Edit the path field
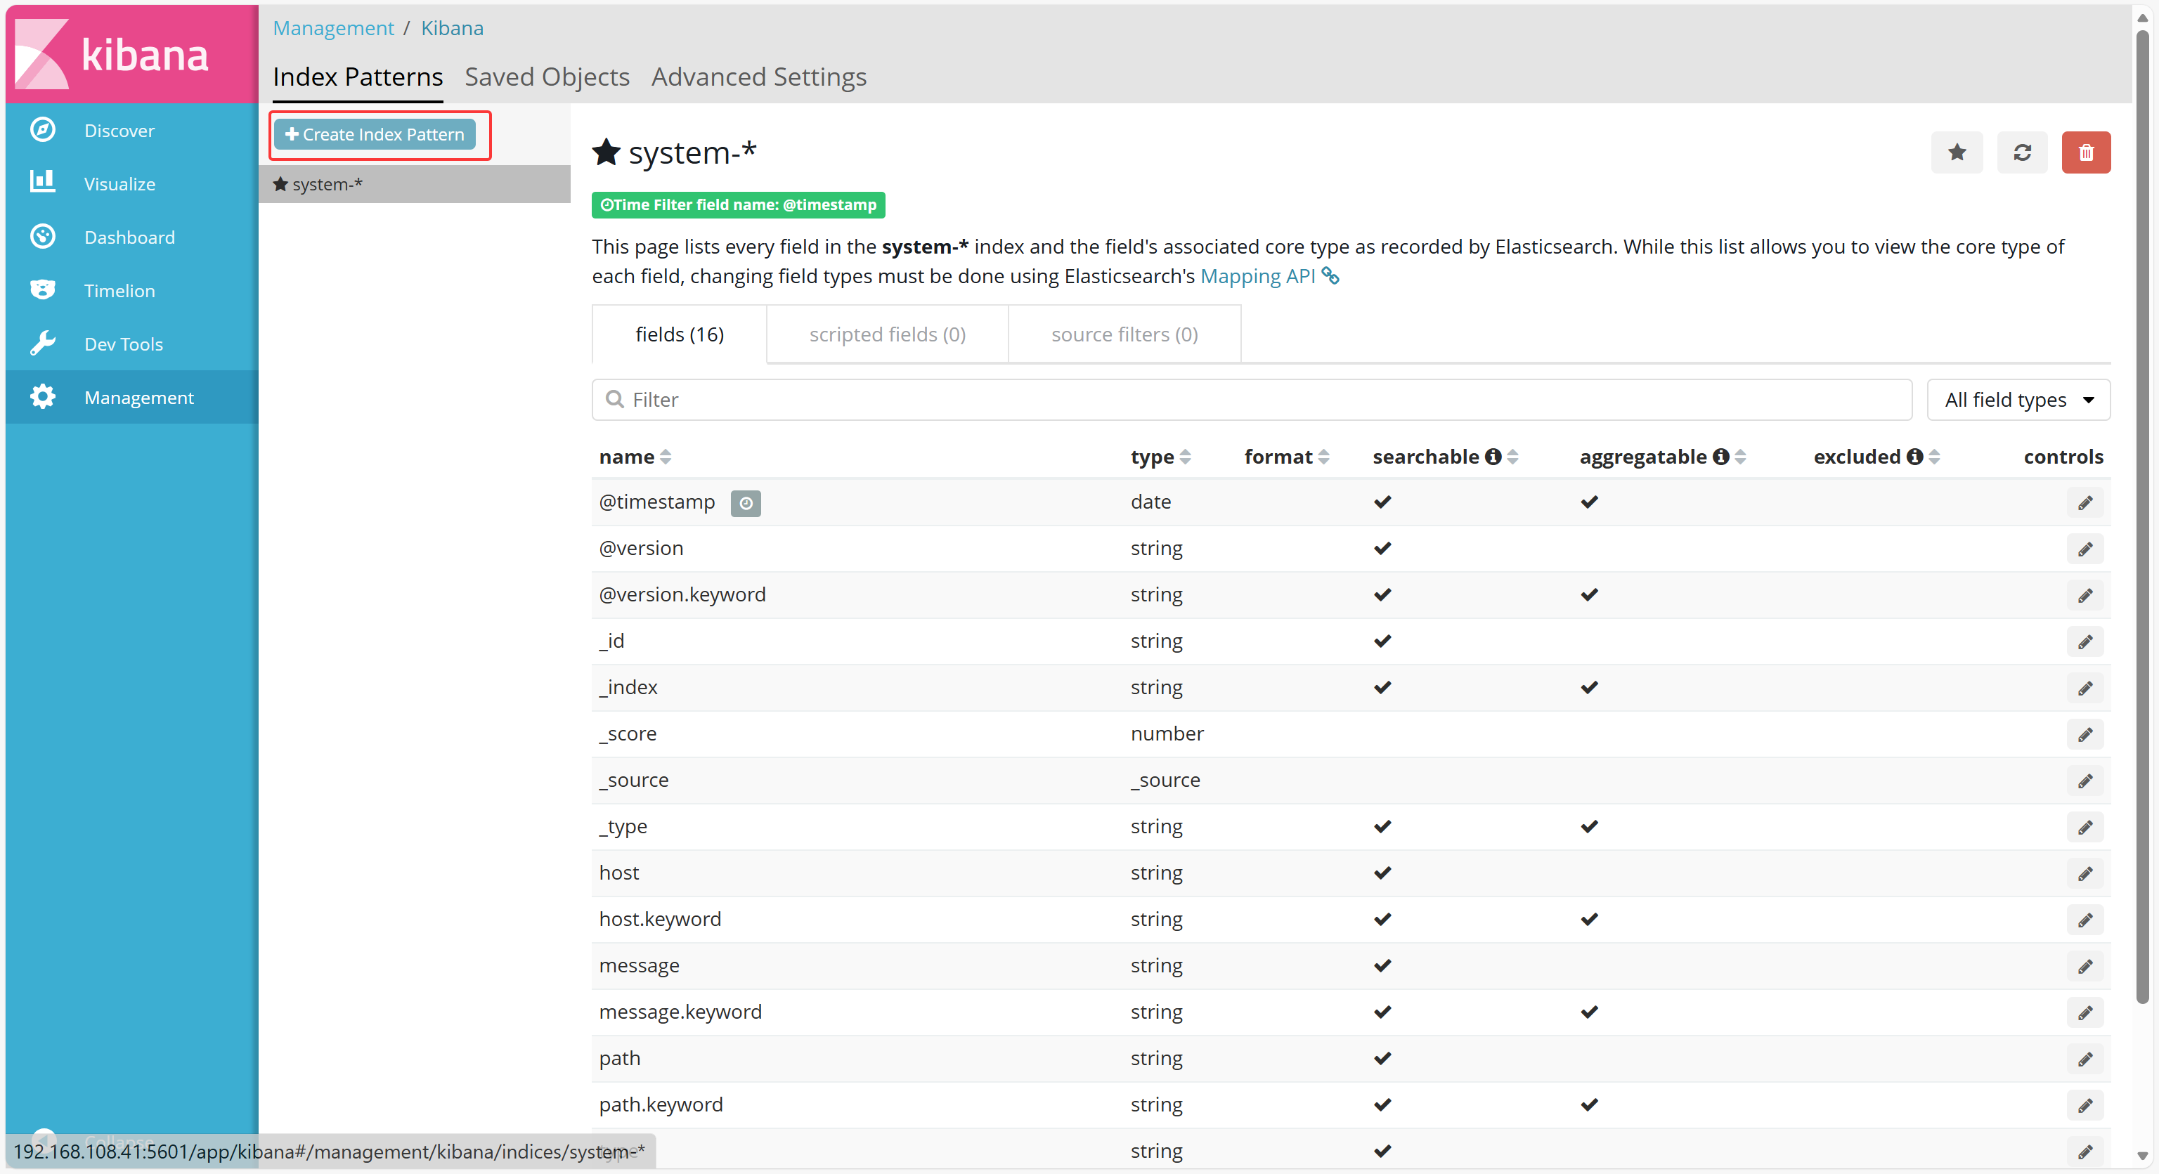Viewport: 2159px width, 1174px height. point(2085,1059)
